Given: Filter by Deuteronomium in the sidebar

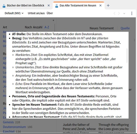Looking at the screenshot, I should [x=14, y=127].
